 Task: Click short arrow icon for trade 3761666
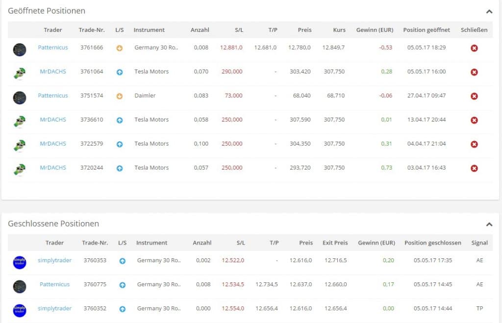(x=120, y=48)
